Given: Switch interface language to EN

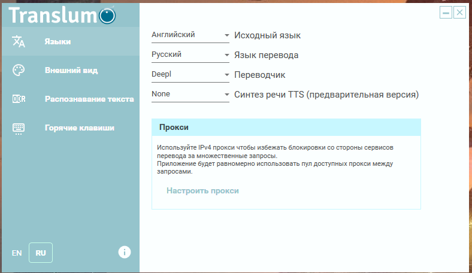Looking at the screenshot, I should point(17,253).
